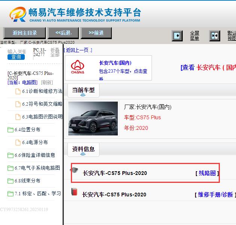Click the CHANA brand logo

click(78, 67)
